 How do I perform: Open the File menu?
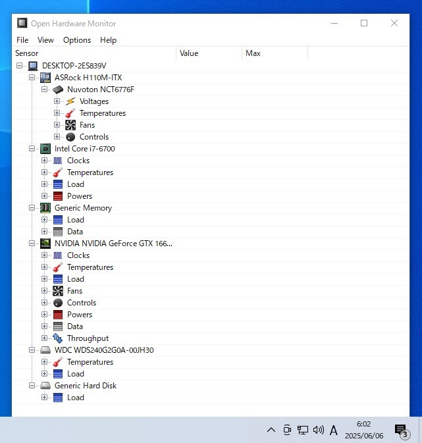tap(22, 40)
